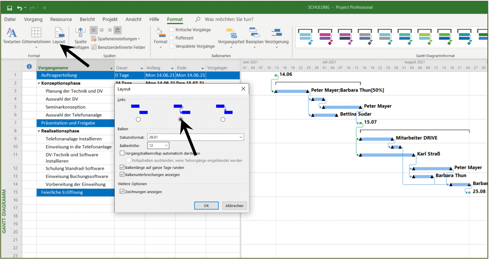Screen dimensions: 489x260
Task: Collapse the Konzeptionsphase summary task
Action: [x=39, y=83]
